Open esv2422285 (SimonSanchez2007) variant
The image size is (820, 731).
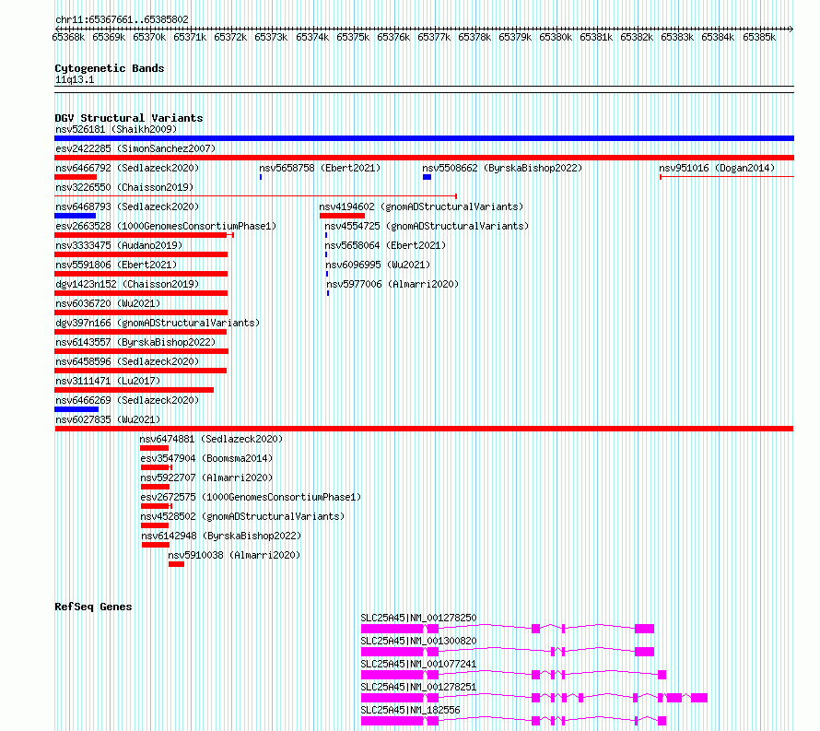(135, 148)
